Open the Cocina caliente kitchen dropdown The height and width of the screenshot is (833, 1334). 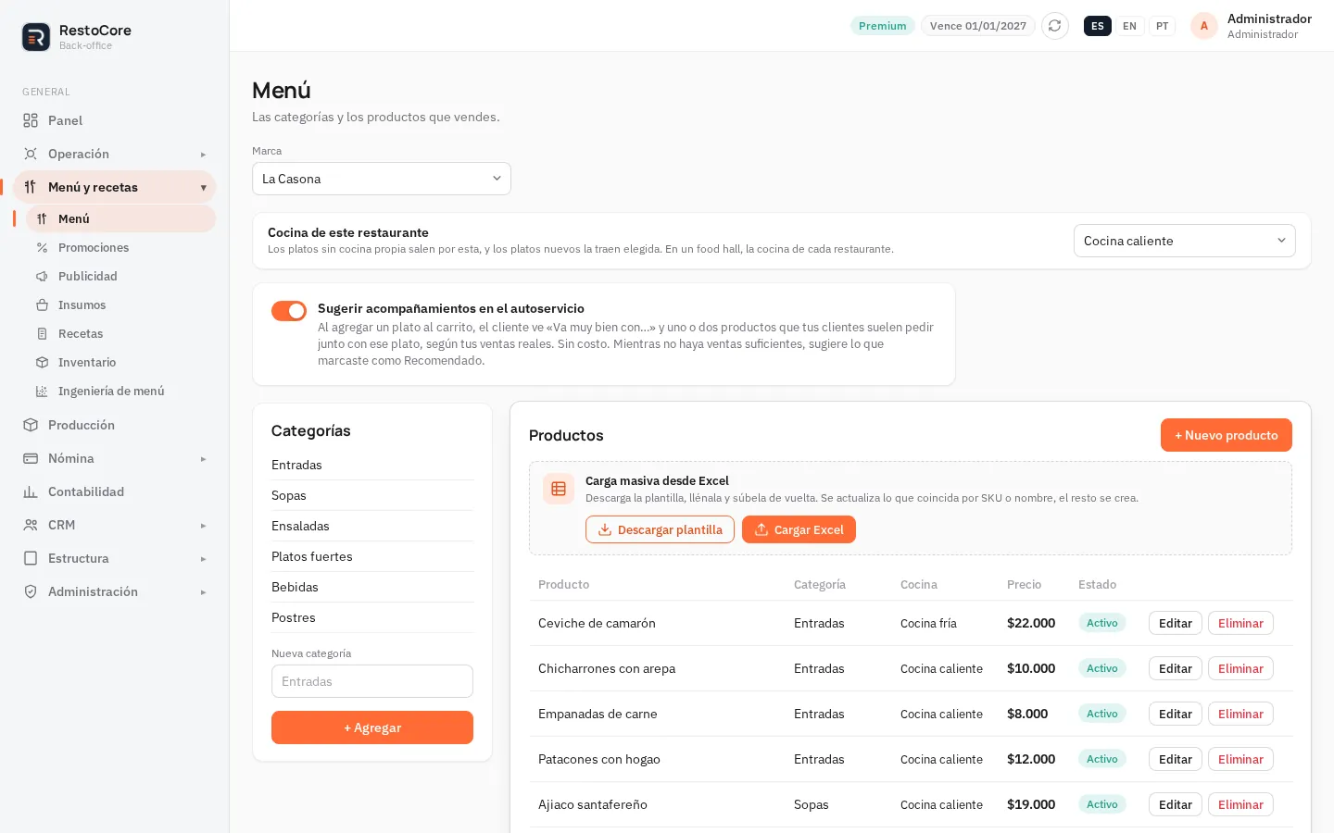(1184, 241)
